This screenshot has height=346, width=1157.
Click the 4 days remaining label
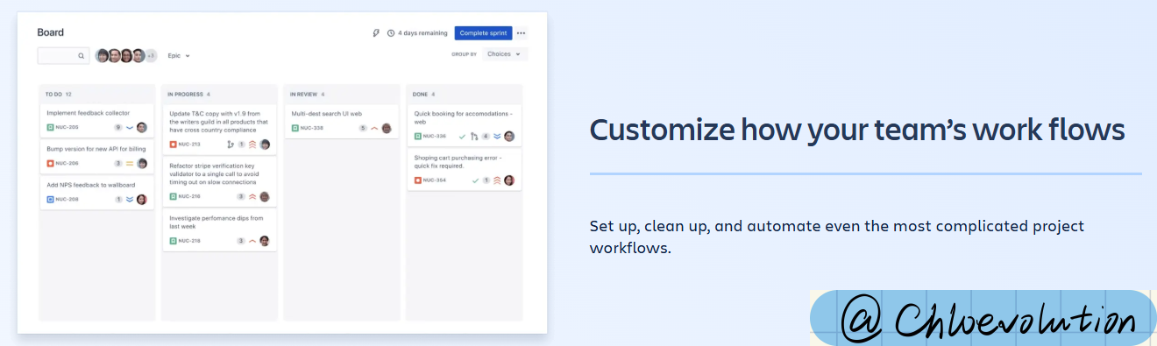[423, 33]
